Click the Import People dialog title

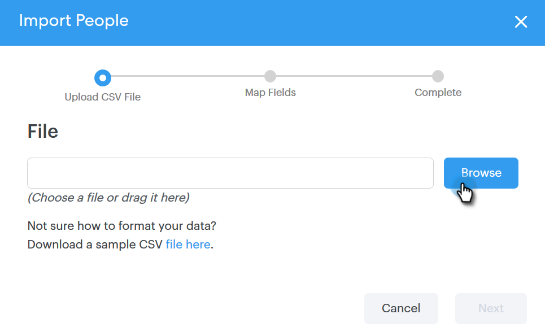click(73, 21)
